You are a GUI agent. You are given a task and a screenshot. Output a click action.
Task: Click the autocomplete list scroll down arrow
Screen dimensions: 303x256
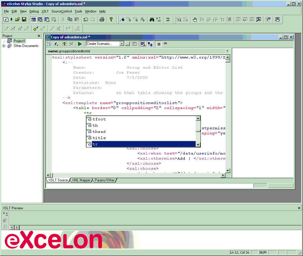click(198, 145)
